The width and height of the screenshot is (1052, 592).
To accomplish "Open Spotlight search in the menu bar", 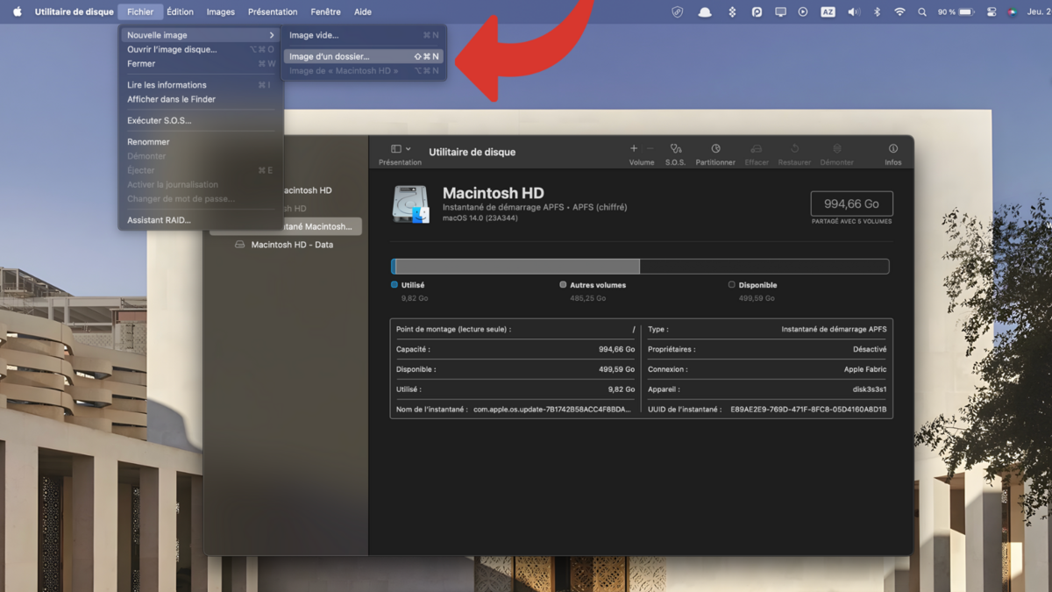I will tap(922, 12).
